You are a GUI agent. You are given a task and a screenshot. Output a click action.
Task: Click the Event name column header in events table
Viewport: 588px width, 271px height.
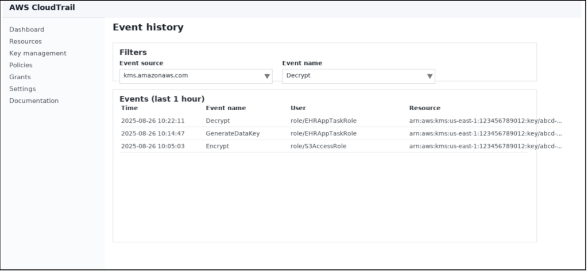tap(226, 108)
